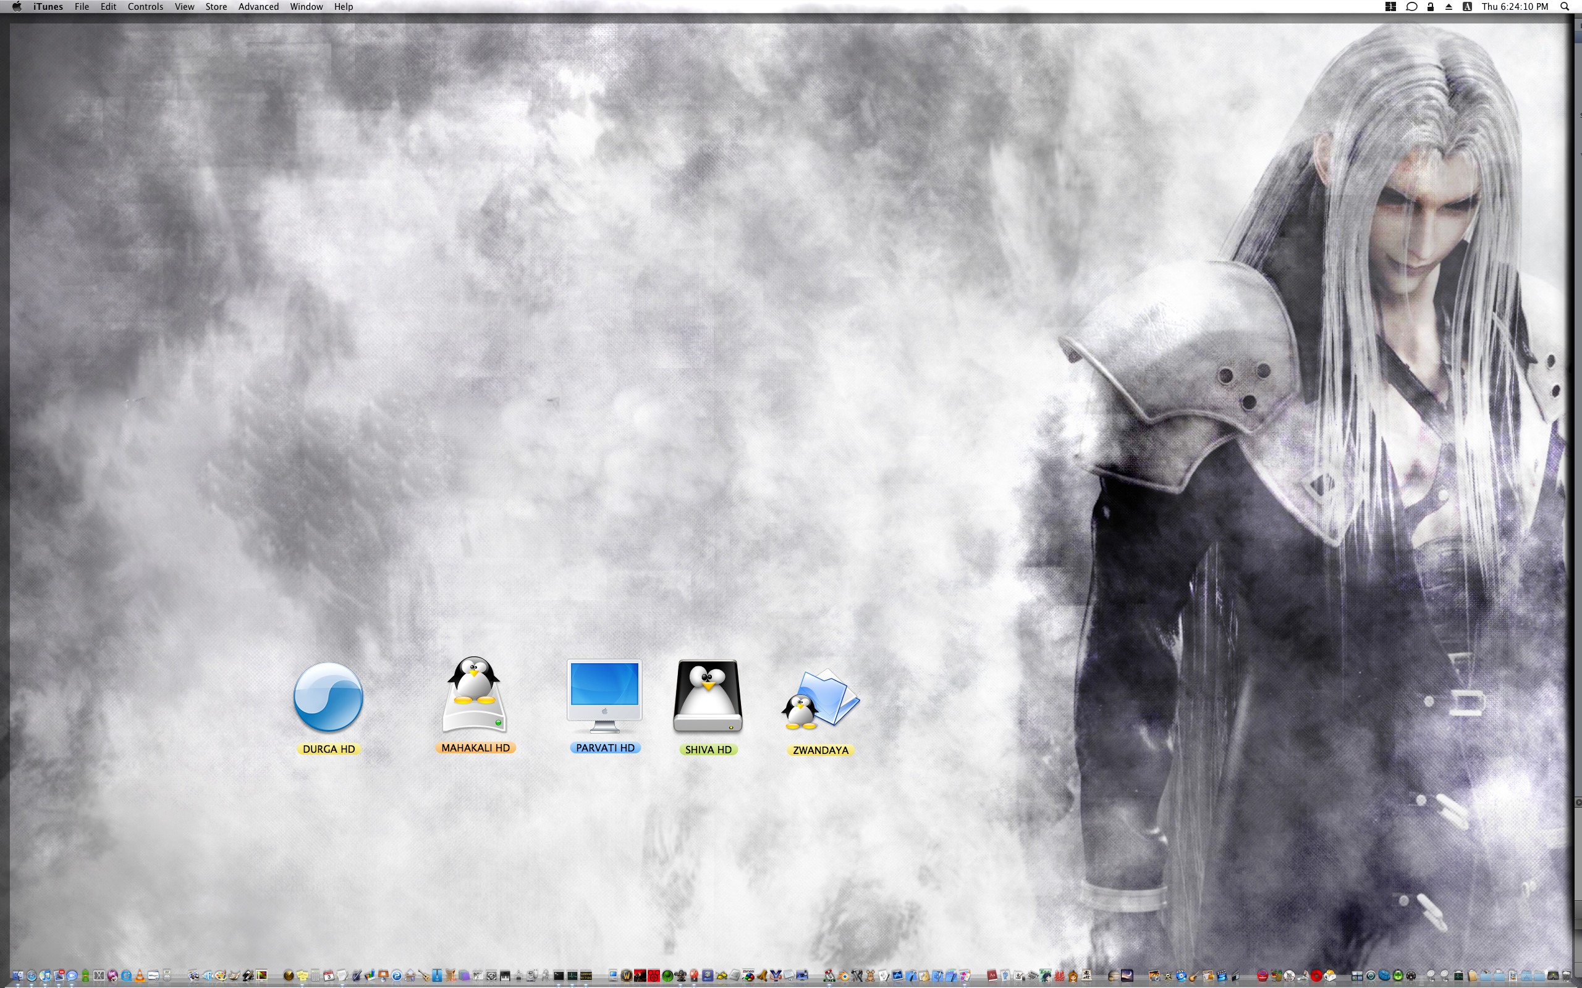Launch X11 from the Dock
The height and width of the screenshot is (988, 1582).
99,976
